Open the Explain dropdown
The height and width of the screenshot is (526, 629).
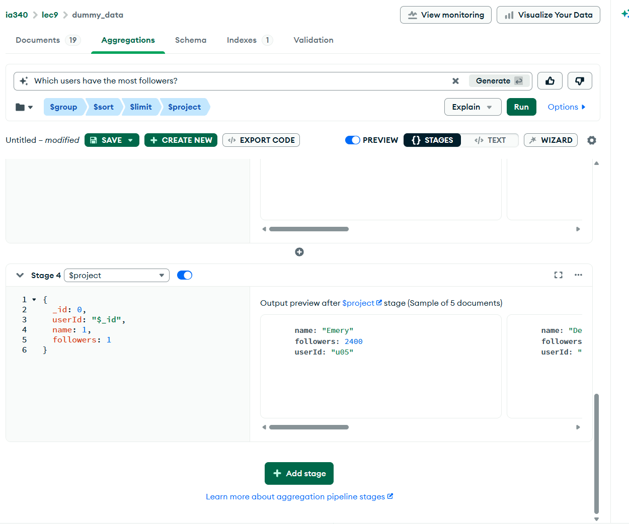473,107
